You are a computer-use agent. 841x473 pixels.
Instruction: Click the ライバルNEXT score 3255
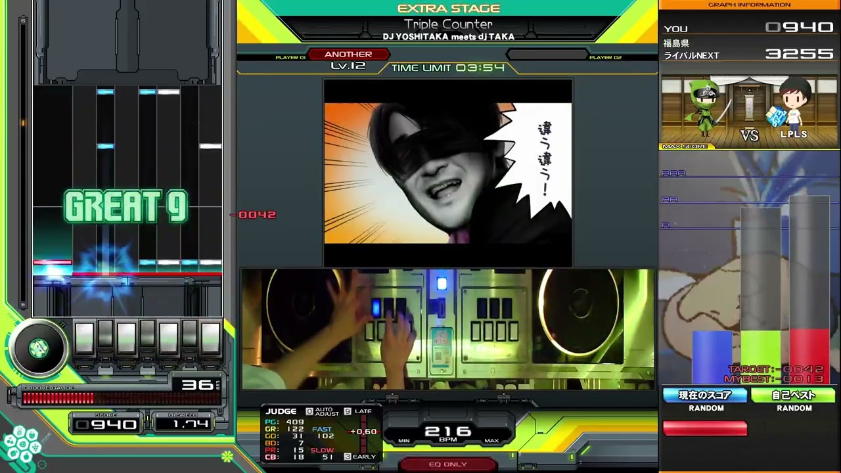click(800, 54)
